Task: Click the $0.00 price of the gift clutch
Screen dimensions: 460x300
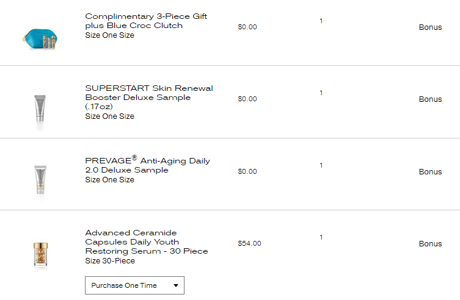Action: pyautogui.click(x=247, y=27)
